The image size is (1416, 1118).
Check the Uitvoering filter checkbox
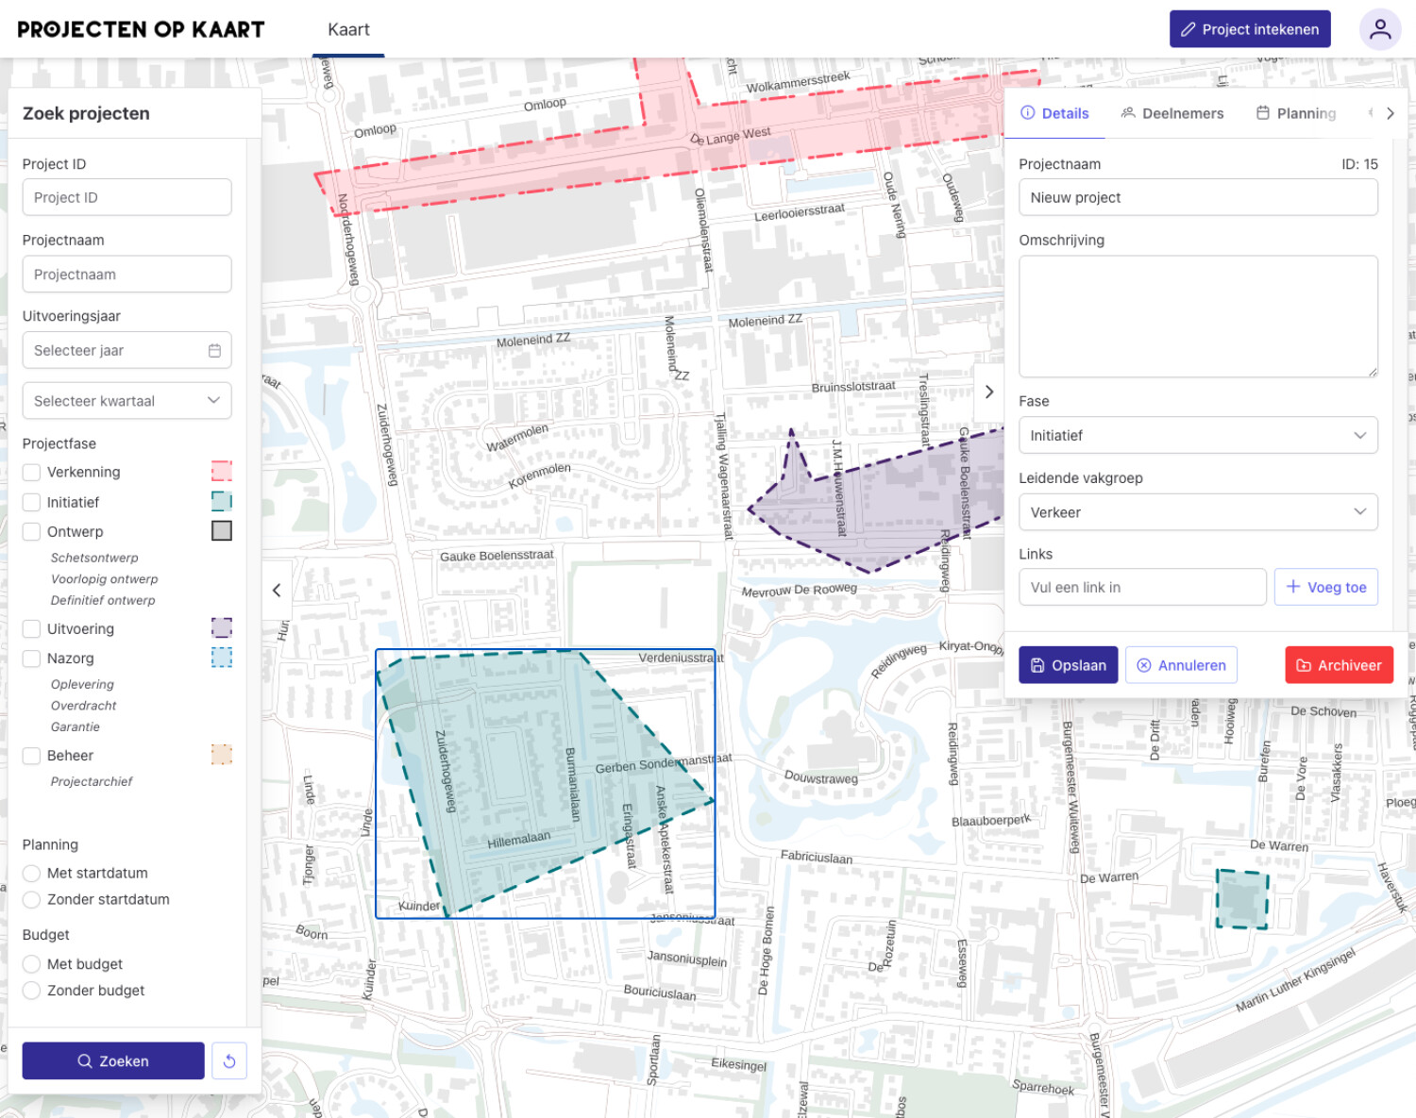tap(31, 628)
